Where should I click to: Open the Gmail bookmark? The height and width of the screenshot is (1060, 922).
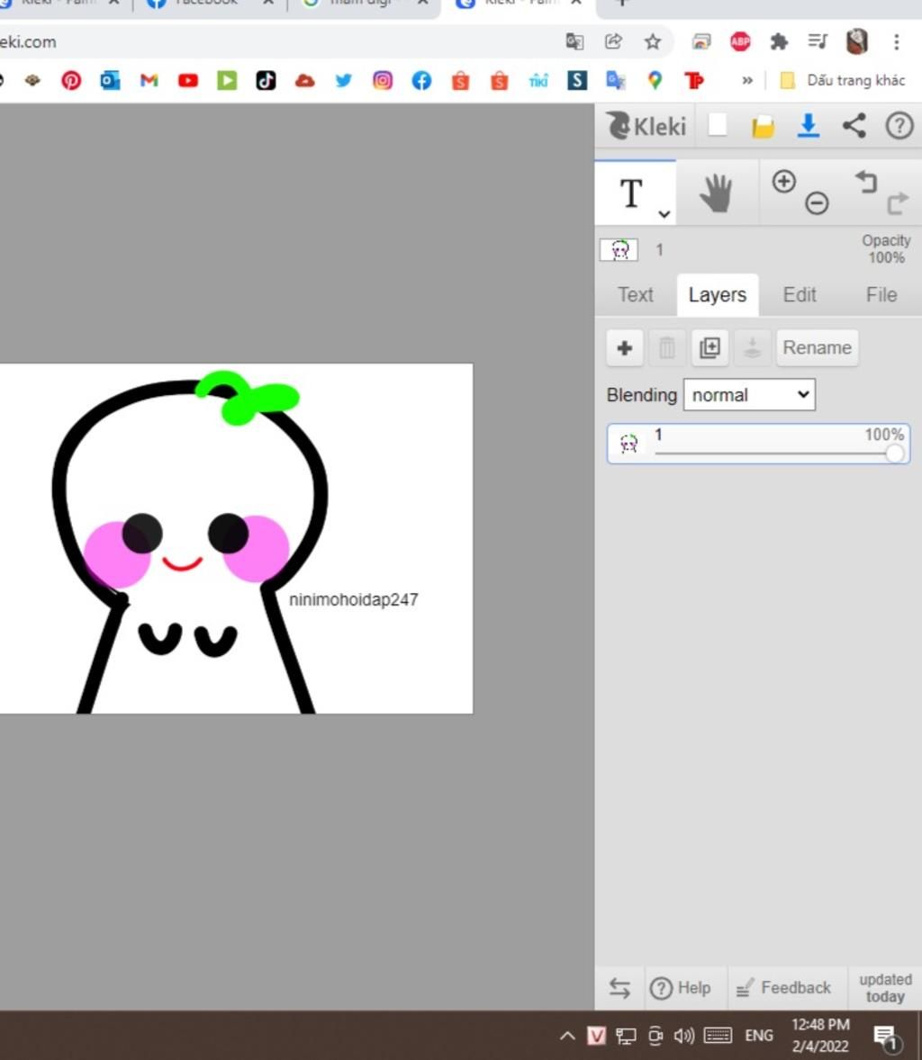click(x=149, y=80)
